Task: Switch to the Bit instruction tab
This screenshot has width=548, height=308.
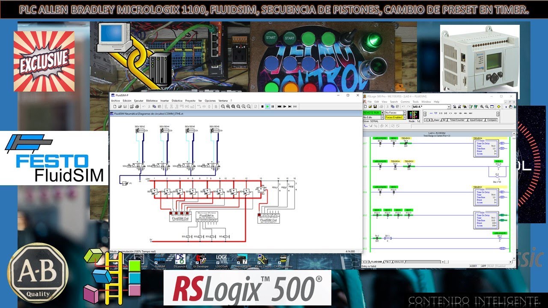Action: [x=444, y=120]
